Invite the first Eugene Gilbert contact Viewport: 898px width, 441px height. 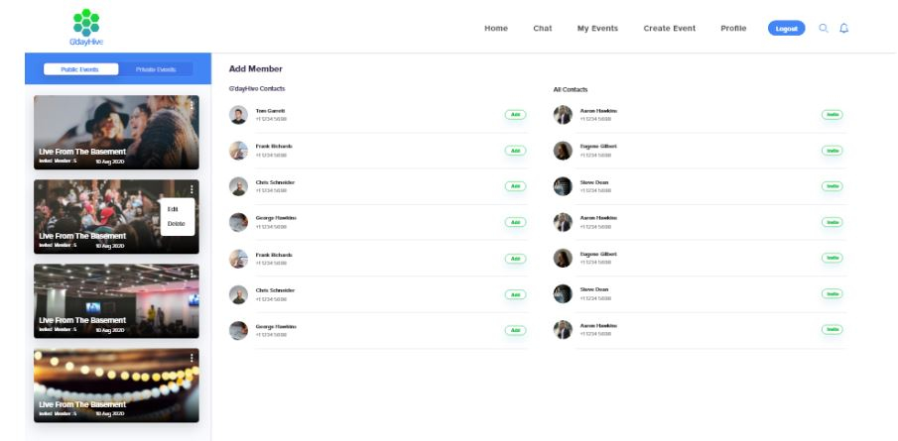pos(833,151)
